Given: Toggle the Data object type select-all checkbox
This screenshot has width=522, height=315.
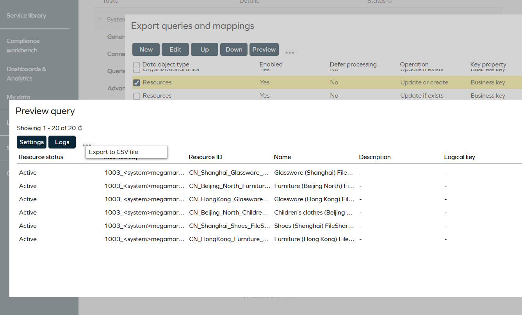Looking at the screenshot, I should click(136, 65).
